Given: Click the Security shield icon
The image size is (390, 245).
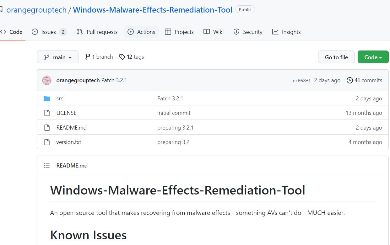Looking at the screenshot, I should click(236, 32).
